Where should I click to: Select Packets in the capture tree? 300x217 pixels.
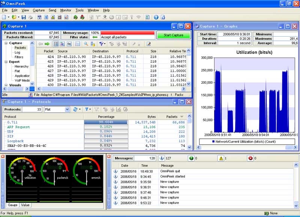pos(20,48)
